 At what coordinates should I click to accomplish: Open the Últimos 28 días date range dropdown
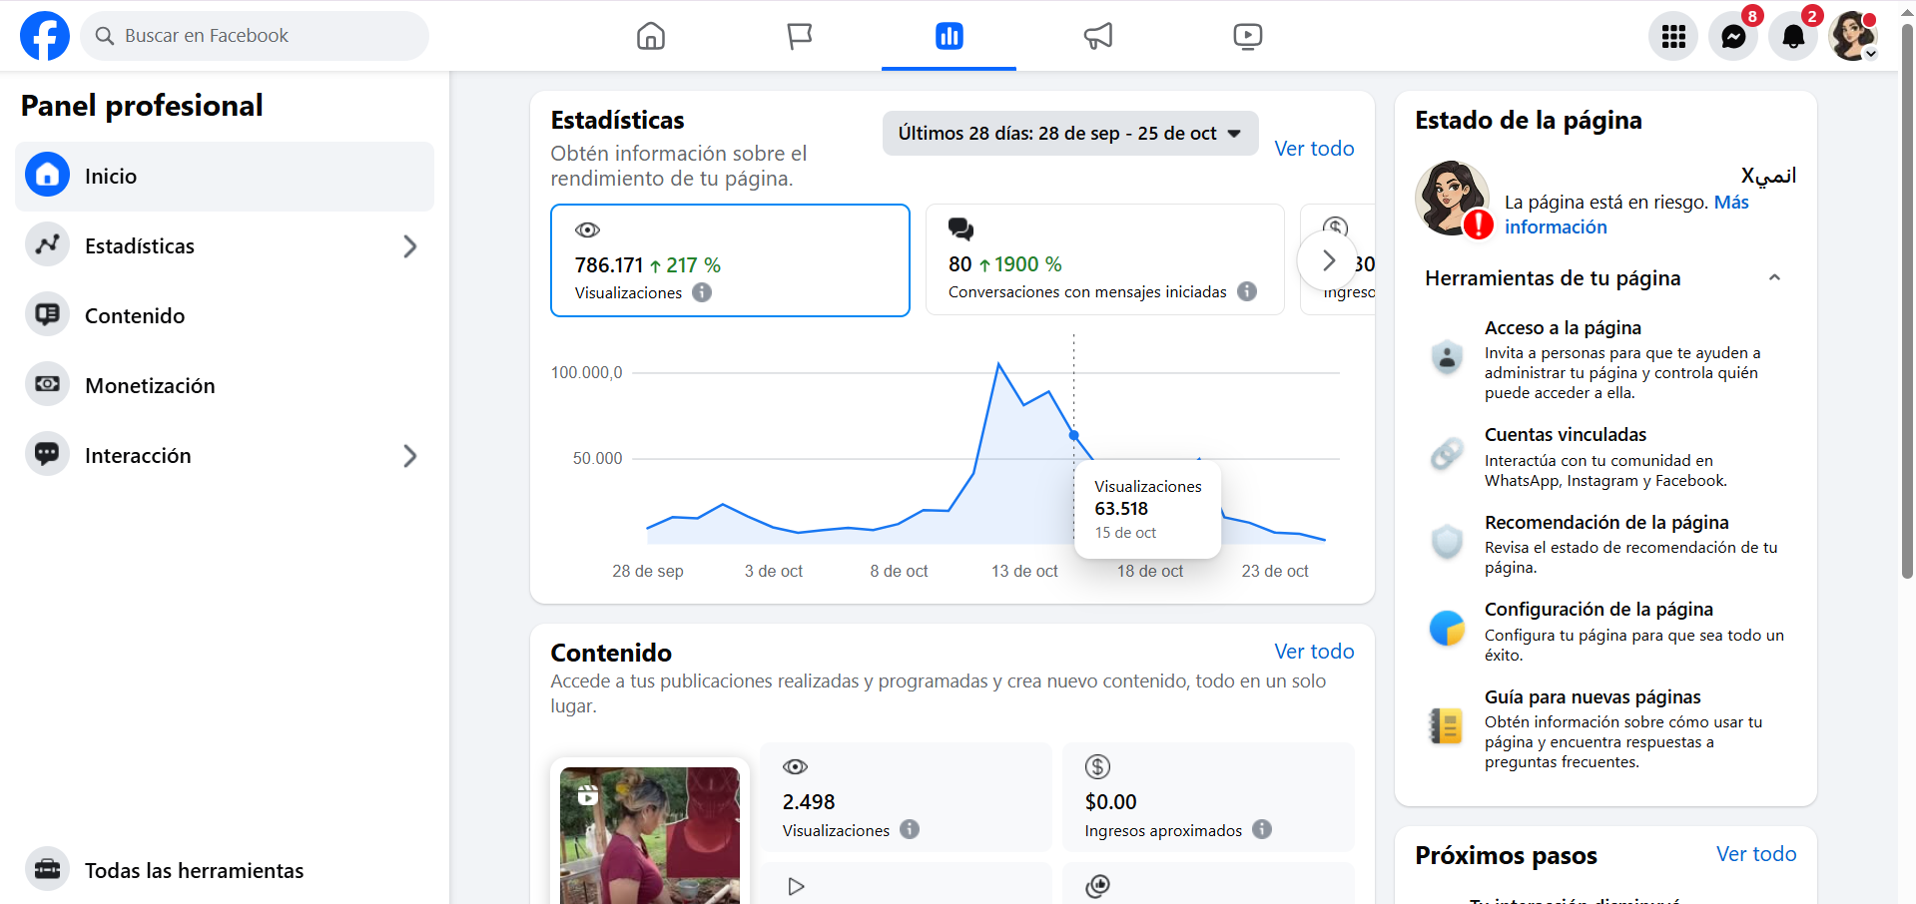click(1069, 134)
